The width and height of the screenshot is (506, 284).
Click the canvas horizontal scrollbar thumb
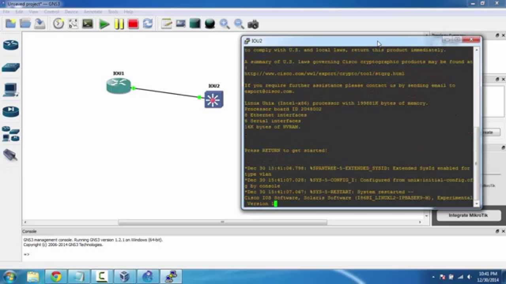pos(223,222)
